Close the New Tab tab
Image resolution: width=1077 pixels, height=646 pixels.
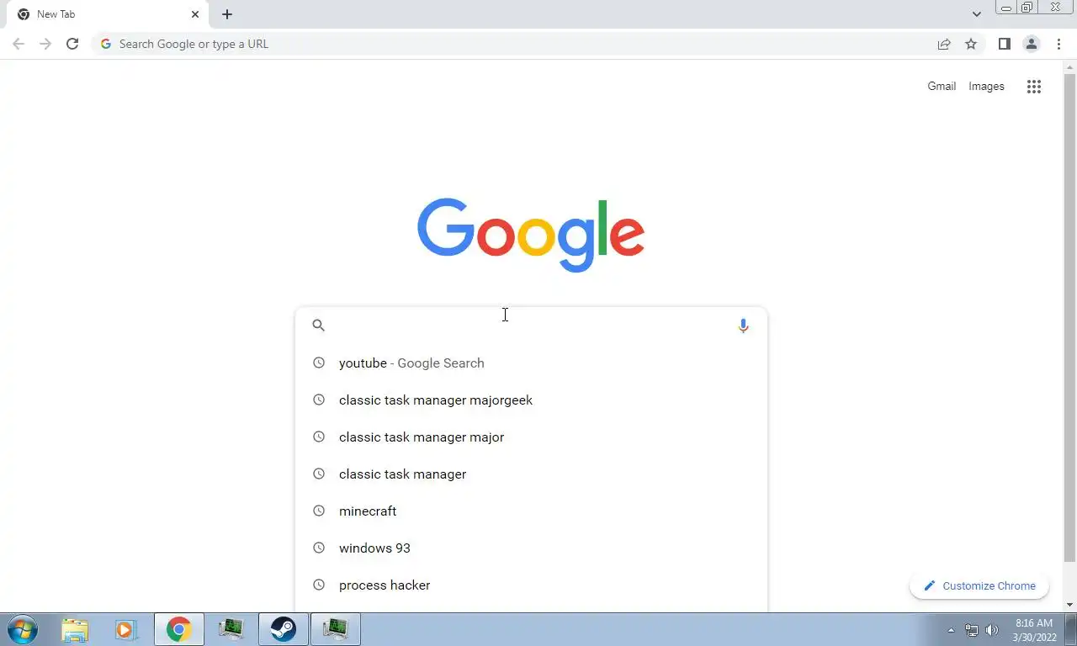tap(195, 14)
